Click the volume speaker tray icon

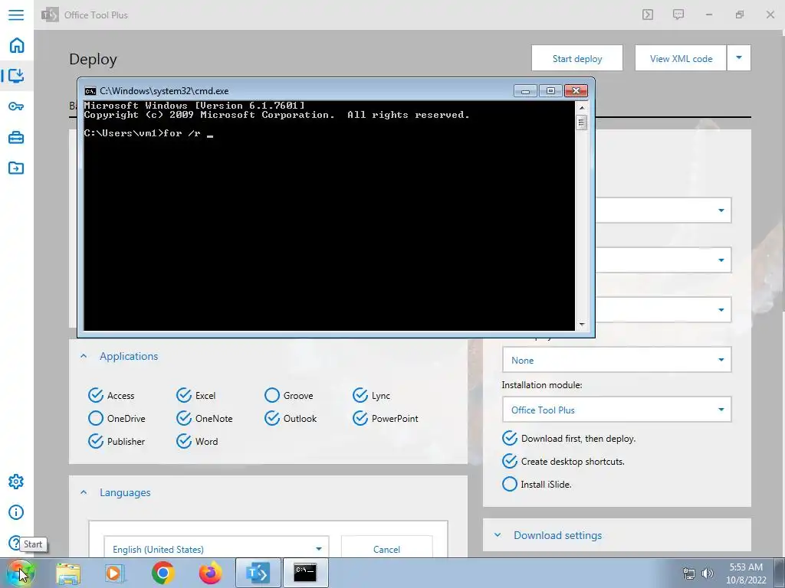pos(707,573)
